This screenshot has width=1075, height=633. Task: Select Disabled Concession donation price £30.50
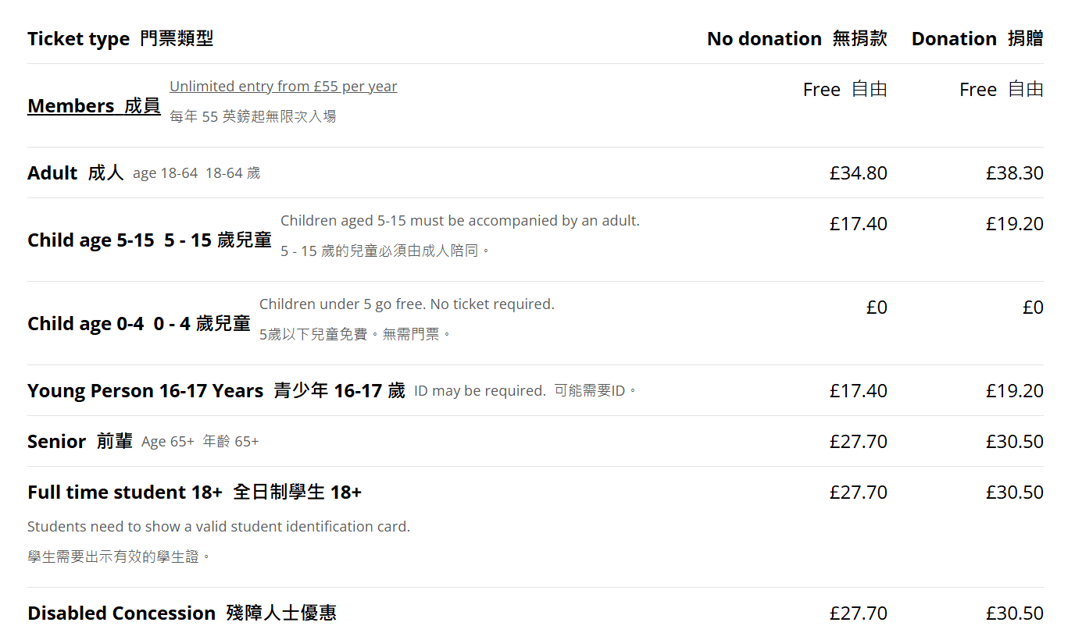[x=1015, y=613]
